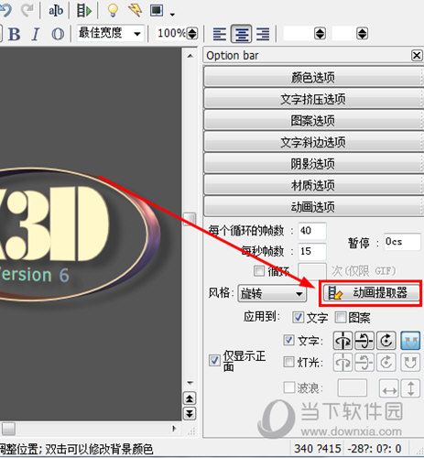The image size is (424, 458).
Task: Click the loop count input field
Action: coord(312,271)
